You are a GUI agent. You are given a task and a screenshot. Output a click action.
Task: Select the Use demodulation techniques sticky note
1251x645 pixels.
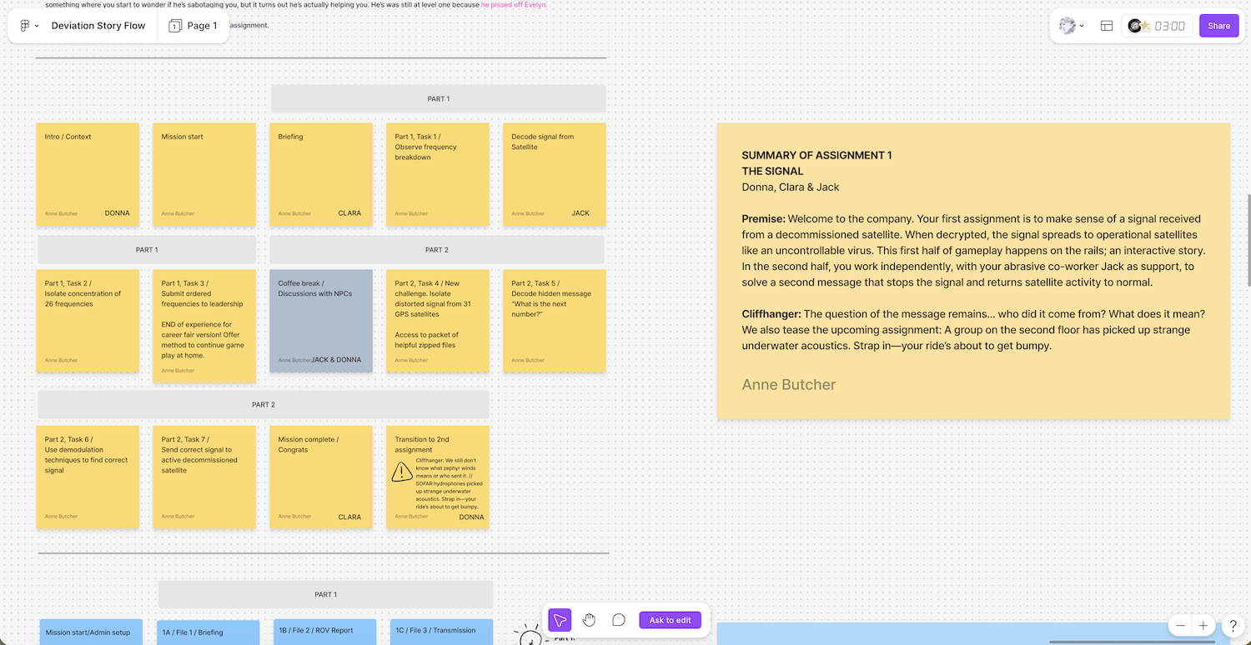[88, 477]
